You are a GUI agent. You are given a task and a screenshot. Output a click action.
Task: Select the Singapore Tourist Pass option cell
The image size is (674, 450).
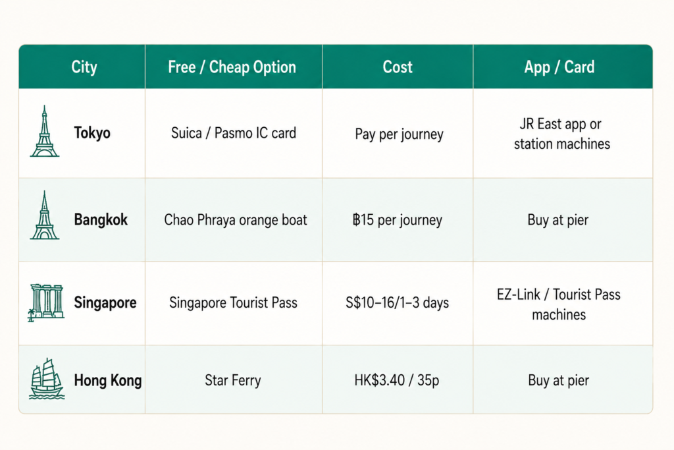pos(233,303)
